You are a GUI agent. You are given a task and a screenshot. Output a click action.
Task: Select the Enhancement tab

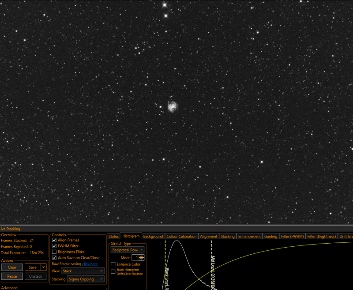coord(249,237)
